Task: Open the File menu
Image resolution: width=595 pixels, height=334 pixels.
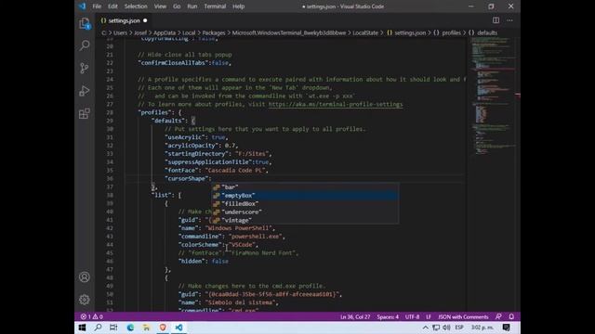Action: point(97,6)
